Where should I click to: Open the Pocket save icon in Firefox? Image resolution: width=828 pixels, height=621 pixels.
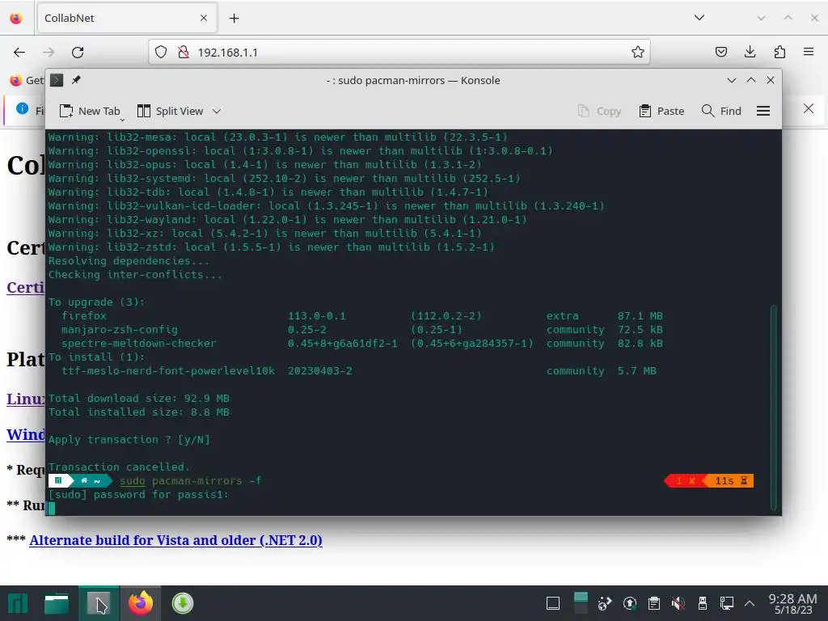tap(720, 52)
